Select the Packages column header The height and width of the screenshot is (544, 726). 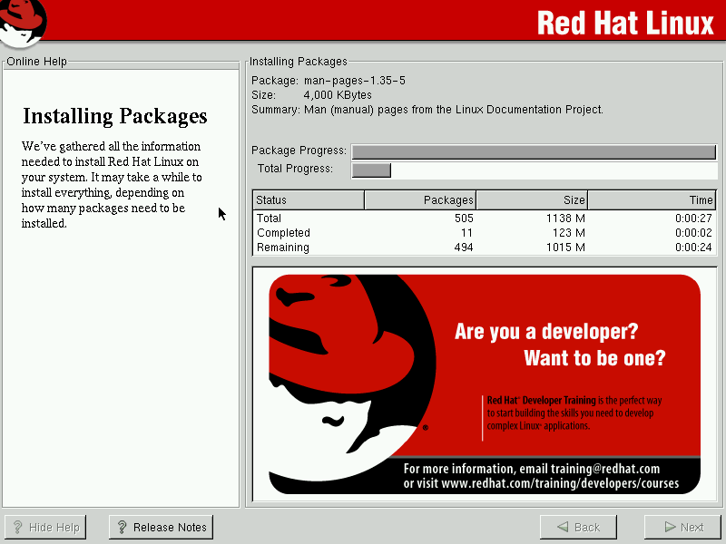tap(420, 199)
